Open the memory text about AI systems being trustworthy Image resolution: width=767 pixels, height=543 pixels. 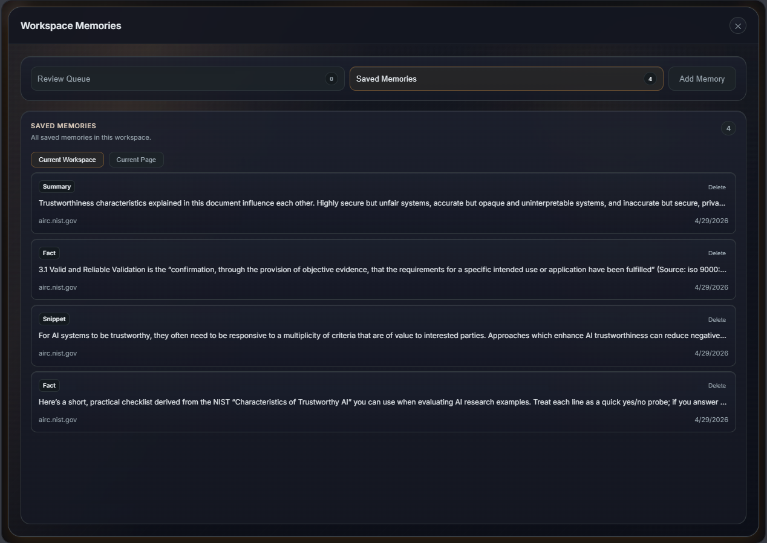pyautogui.click(x=381, y=336)
